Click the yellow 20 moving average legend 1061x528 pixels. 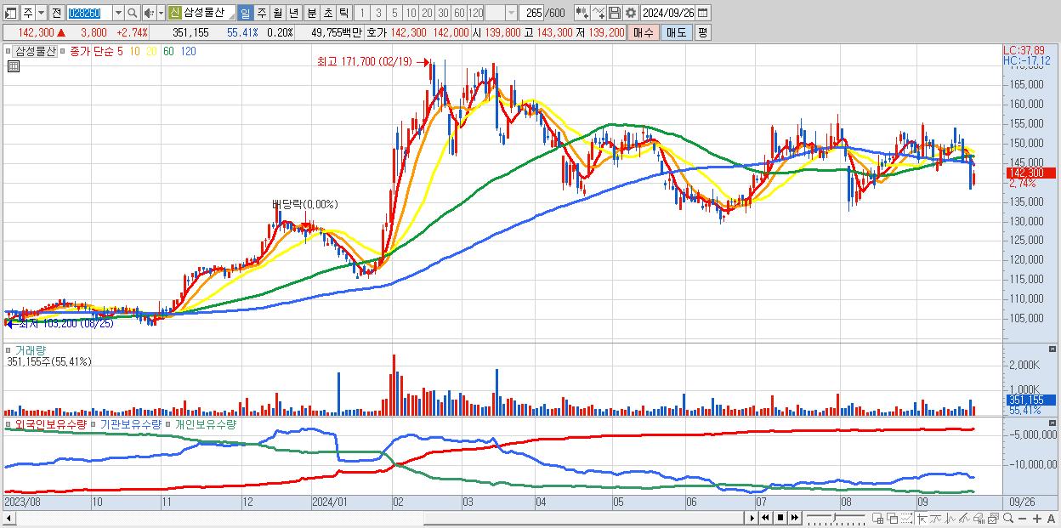coord(151,51)
